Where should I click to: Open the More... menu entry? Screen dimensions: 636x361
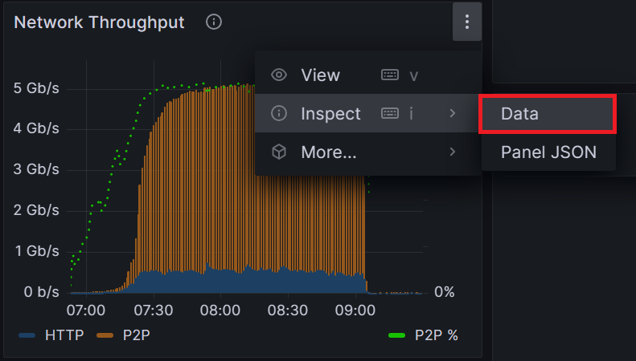point(329,152)
